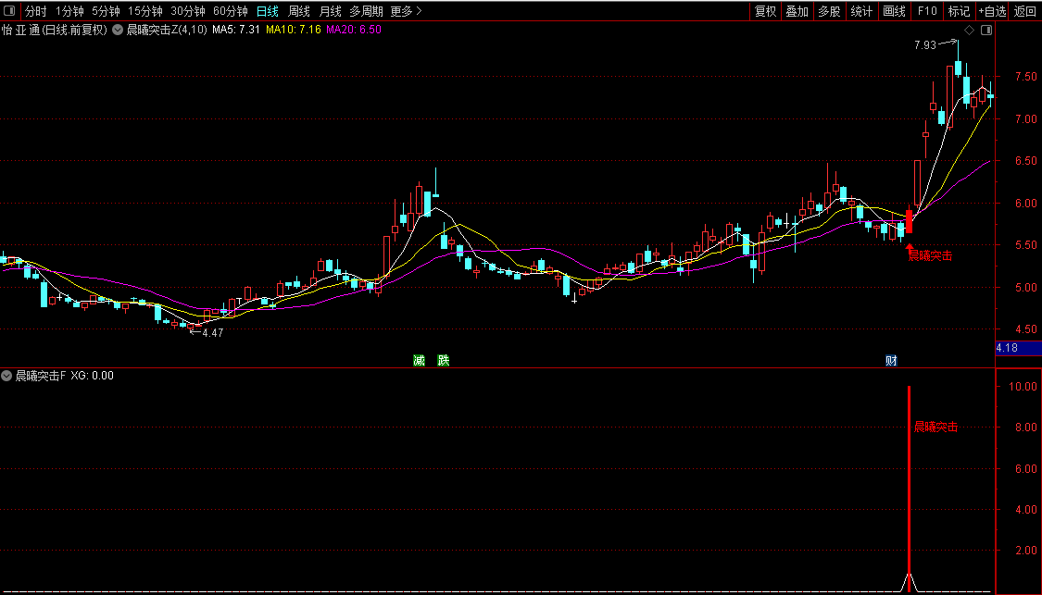Image resolution: width=1042 pixels, height=595 pixels.
Task: Expand the 晨曦突击Z main indicator dropdown
Action: (x=118, y=30)
